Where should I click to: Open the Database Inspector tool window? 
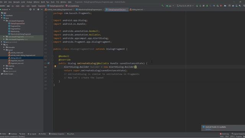coord(57,134)
